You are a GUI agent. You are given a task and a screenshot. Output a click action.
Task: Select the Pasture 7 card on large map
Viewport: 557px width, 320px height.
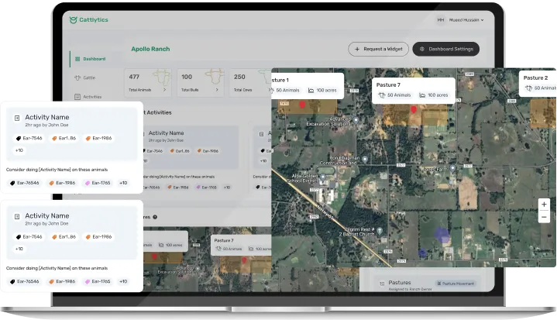[x=414, y=90]
